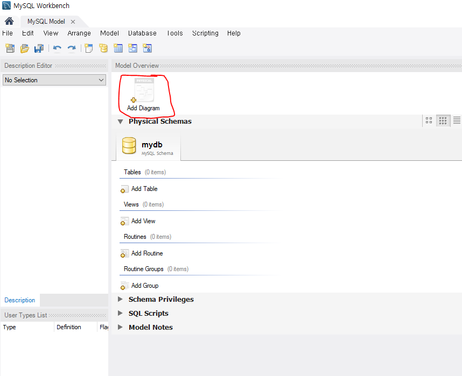
Task: Add a new diagram from toolbar
Action: (x=88, y=48)
